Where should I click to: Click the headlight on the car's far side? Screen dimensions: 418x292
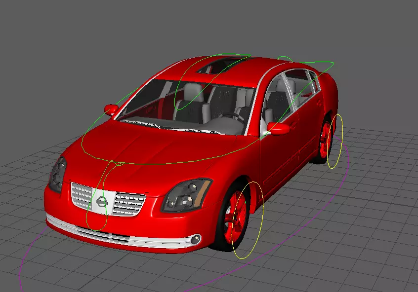(x=57, y=175)
